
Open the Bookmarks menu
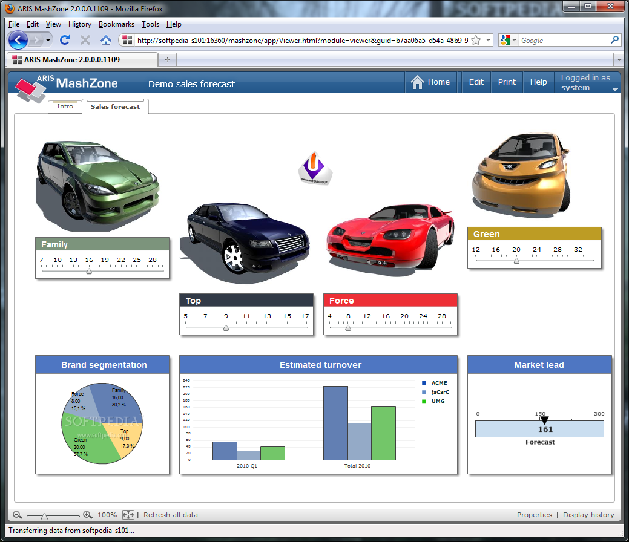116,24
